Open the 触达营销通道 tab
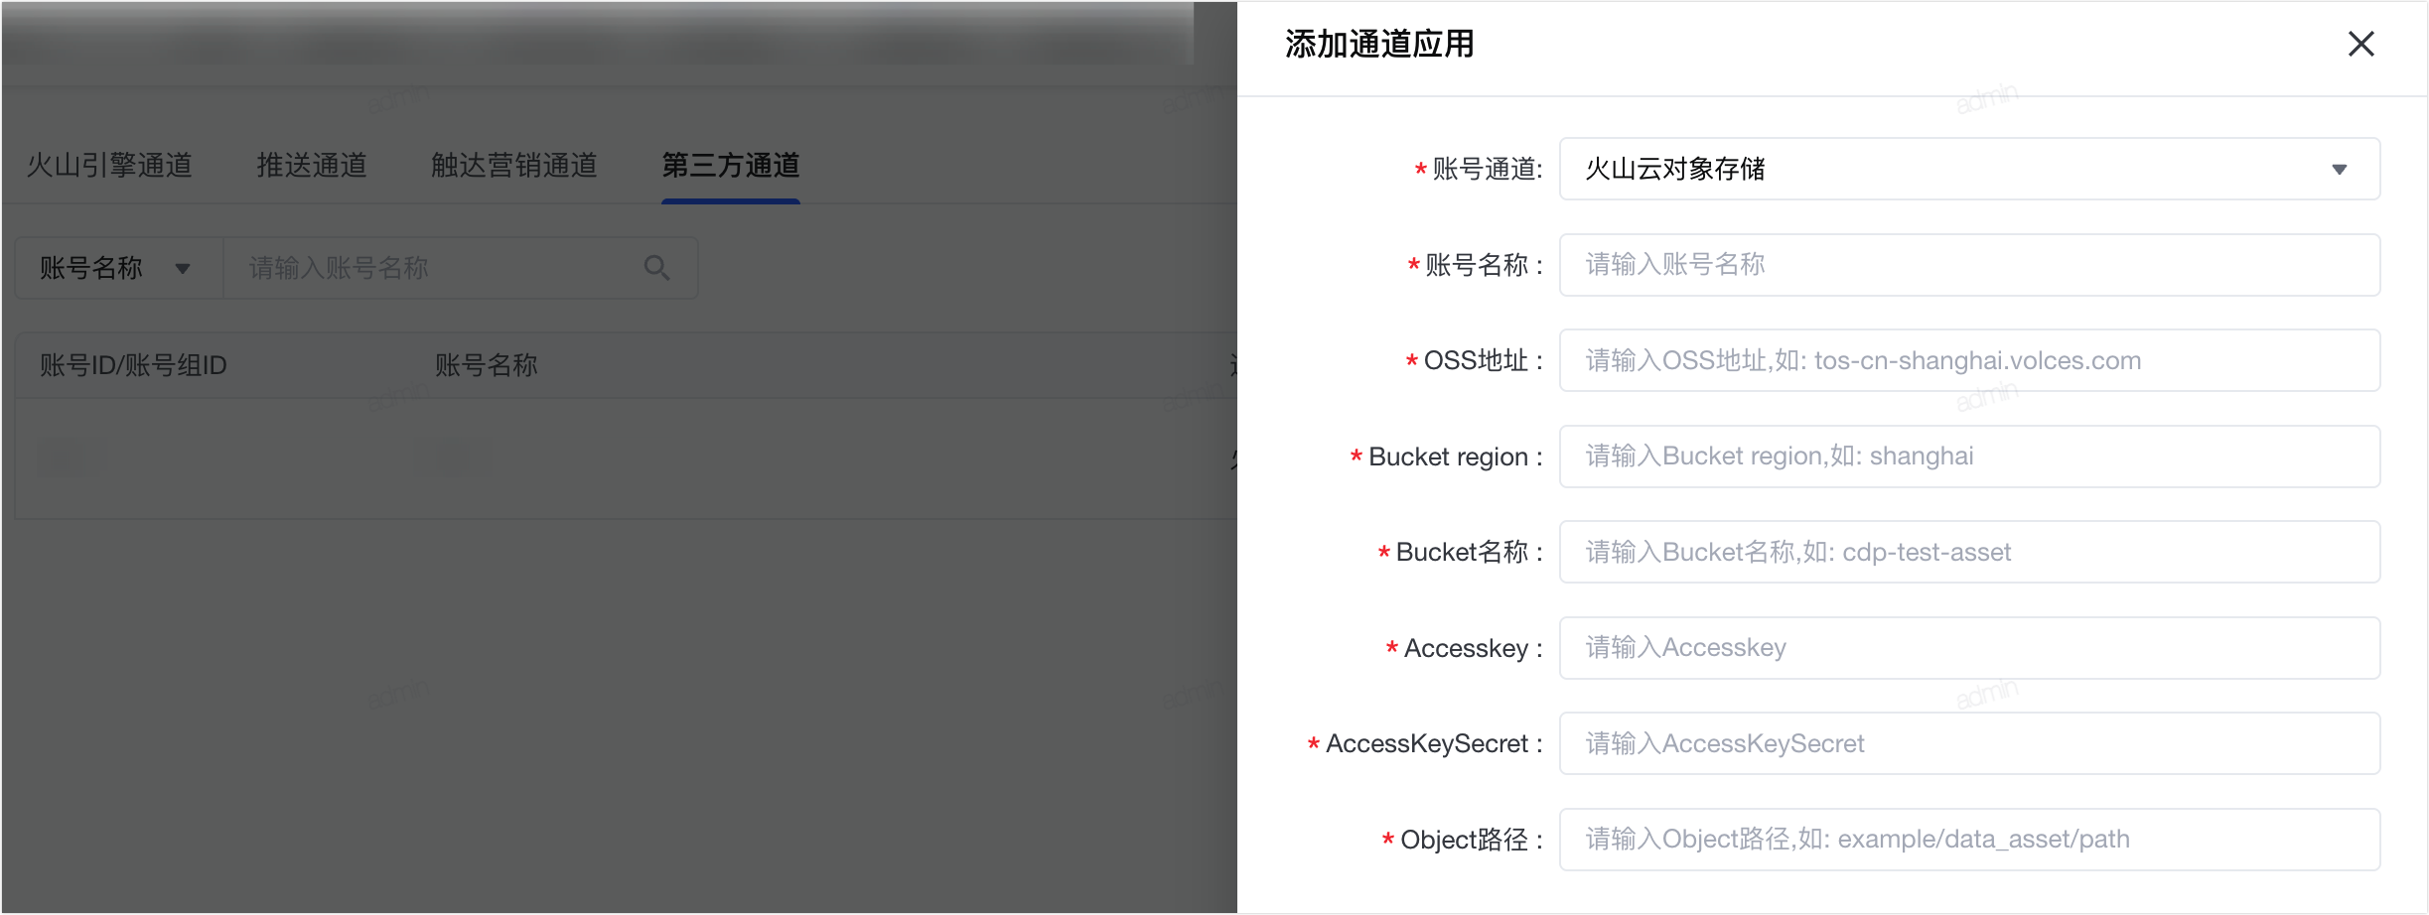 (x=514, y=165)
